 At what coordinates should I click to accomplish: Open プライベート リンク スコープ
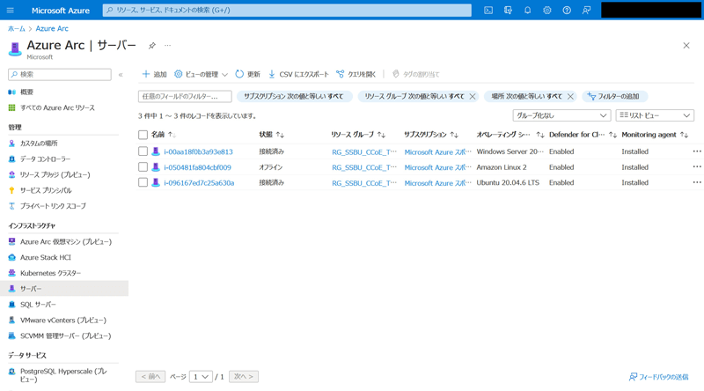[53, 206]
